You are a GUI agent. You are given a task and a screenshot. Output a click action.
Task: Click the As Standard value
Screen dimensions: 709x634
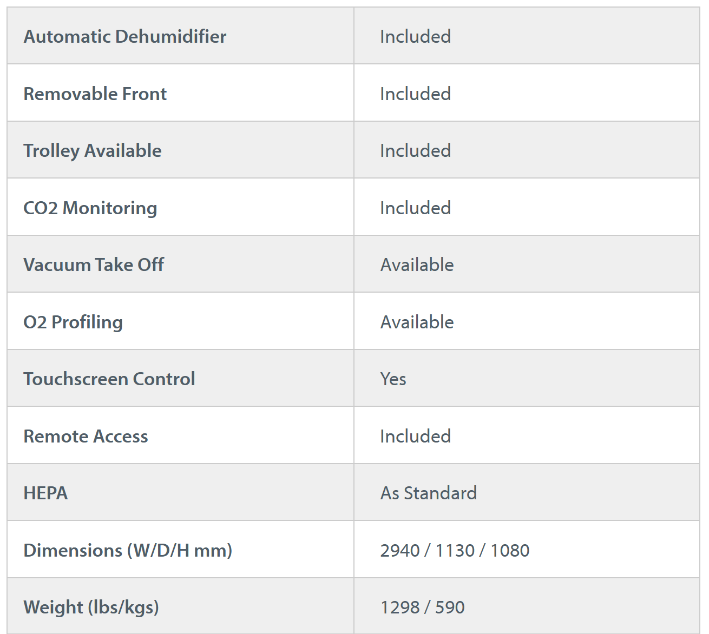click(x=428, y=493)
